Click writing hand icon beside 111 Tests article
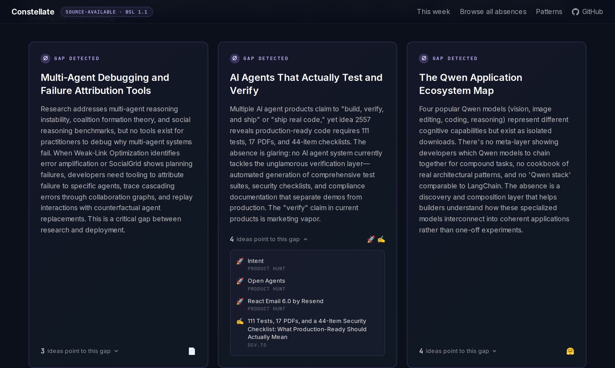Viewport: 615px width, 368px height. click(x=240, y=321)
